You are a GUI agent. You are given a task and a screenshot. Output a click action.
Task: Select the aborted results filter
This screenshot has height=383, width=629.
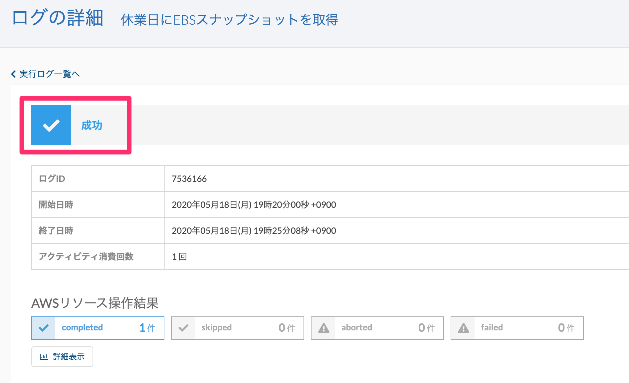377,328
